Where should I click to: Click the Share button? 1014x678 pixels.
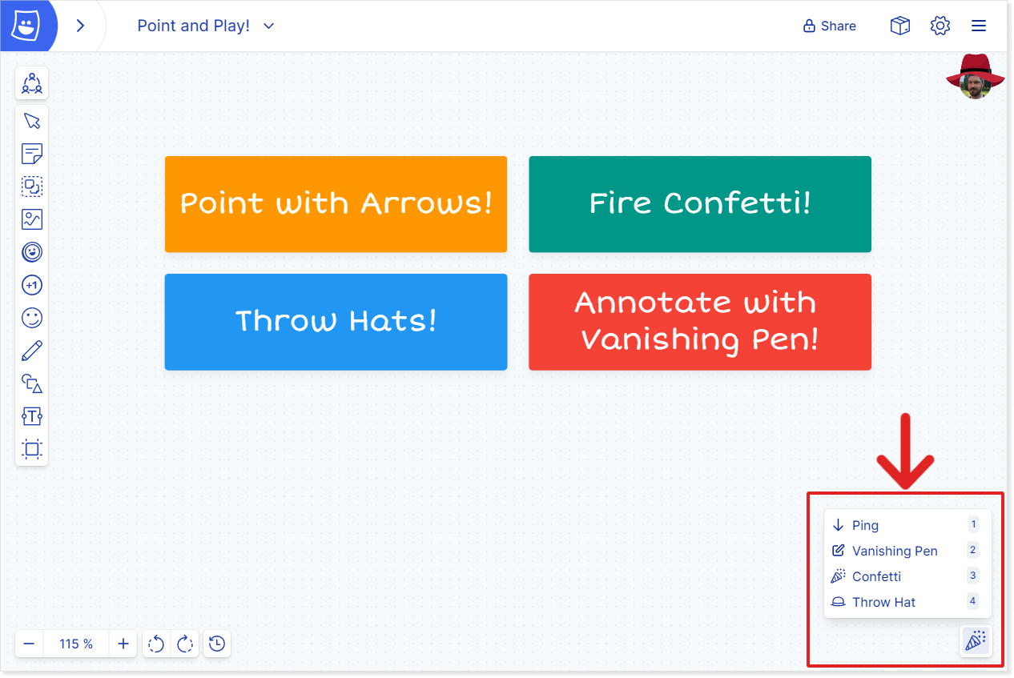[830, 26]
